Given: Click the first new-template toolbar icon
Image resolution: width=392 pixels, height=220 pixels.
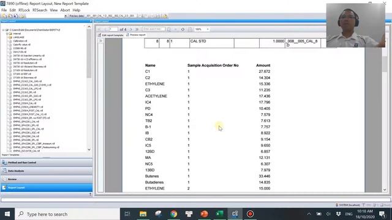Looking at the screenshot, I should pyautogui.click(x=4, y=16).
